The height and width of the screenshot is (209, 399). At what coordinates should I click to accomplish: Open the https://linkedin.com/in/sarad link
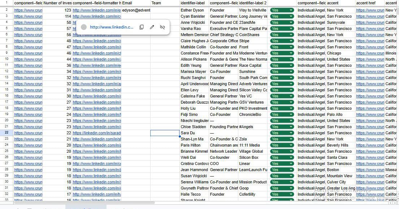tap(97, 133)
